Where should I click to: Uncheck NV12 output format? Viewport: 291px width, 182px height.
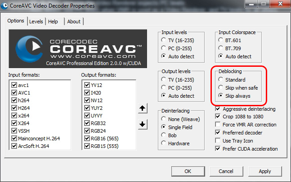[x=87, y=100]
